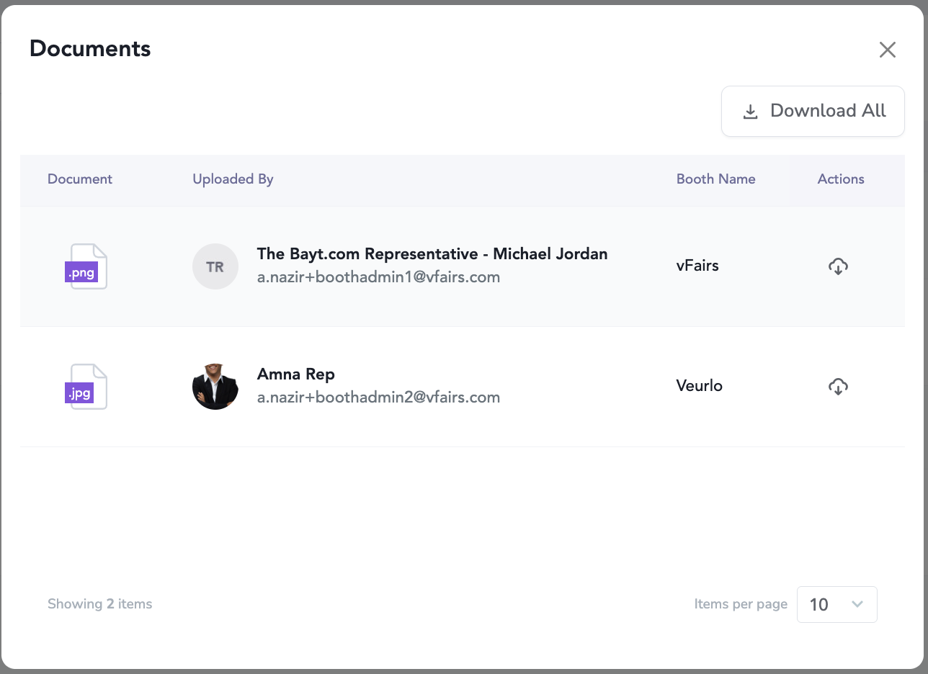Close the Documents dialog

[887, 50]
